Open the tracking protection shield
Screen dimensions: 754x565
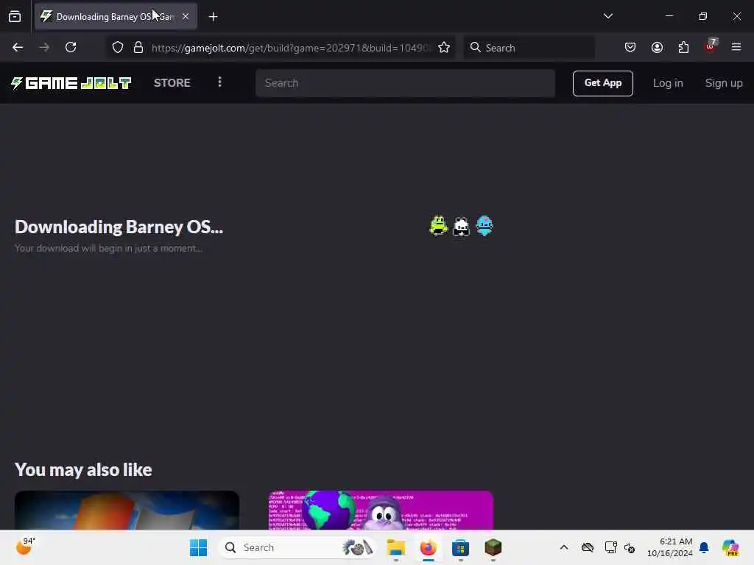(118, 48)
